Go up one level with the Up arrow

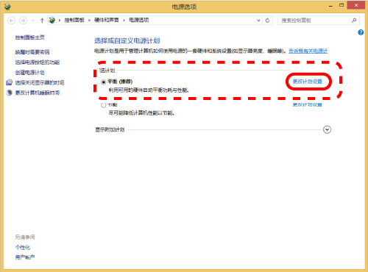pyautogui.click(x=42, y=21)
